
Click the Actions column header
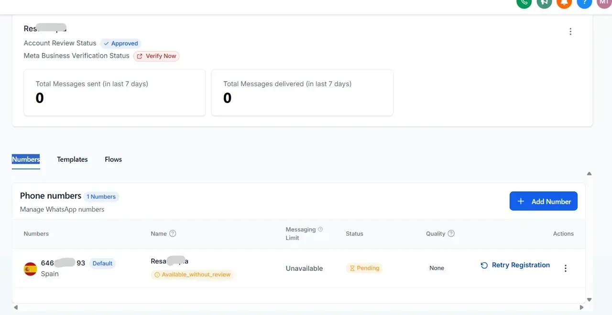(x=563, y=234)
